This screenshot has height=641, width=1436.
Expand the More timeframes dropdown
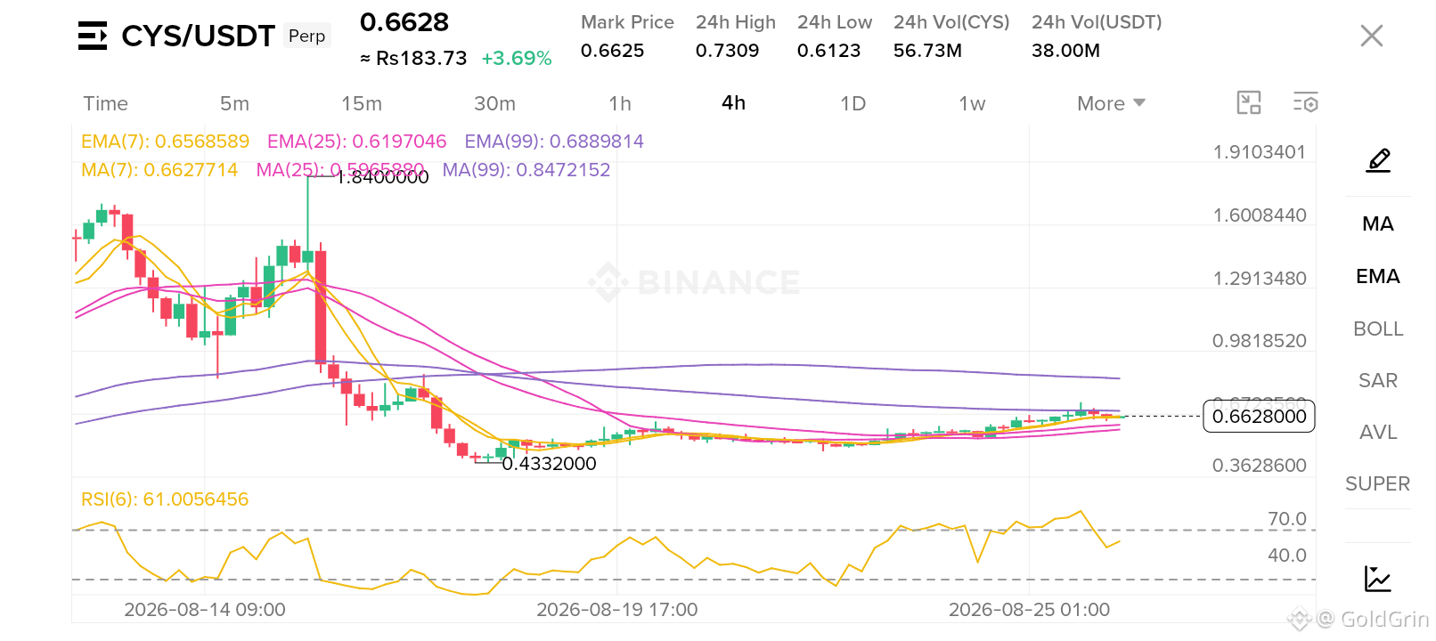1111,103
